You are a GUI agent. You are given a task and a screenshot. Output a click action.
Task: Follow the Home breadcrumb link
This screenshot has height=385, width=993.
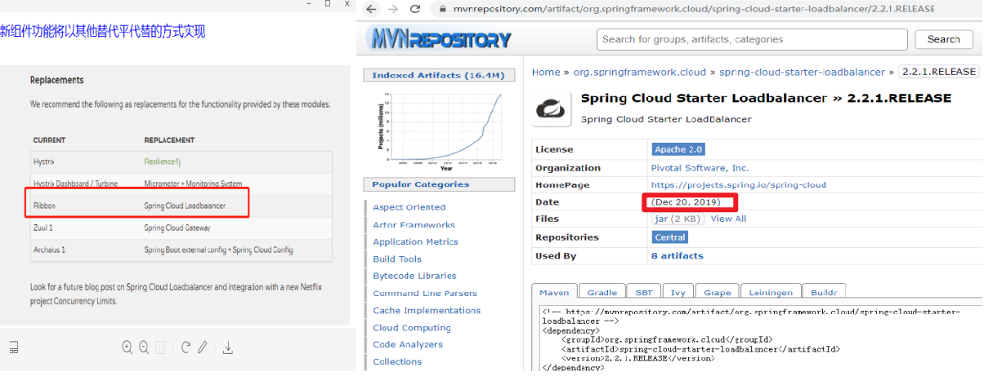[546, 72]
